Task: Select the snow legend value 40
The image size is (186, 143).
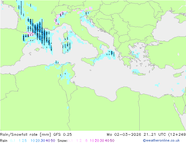Action: (x=107, y=141)
